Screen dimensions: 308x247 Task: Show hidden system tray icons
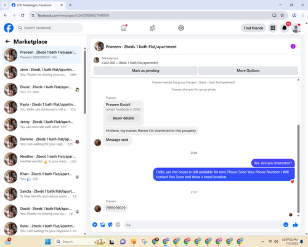pyautogui.click(x=262, y=241)
